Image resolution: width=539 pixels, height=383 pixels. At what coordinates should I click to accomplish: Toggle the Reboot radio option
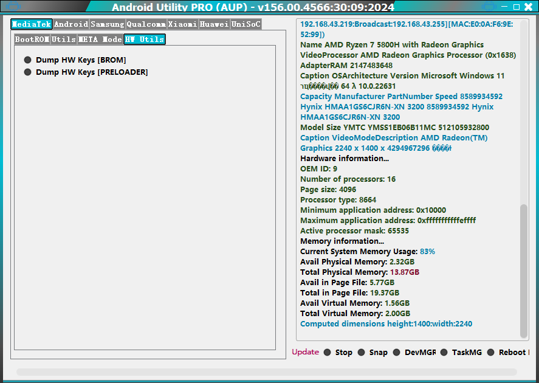pyautogui.click(x=508, y=353)
